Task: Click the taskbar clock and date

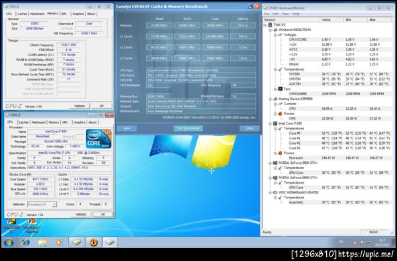Action: pyautogui.click(x=382, y=242)
